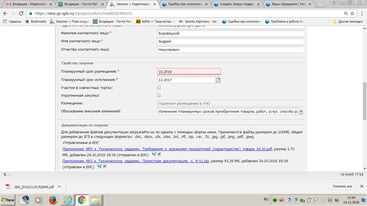Delete the Приложение №3 zip attachment

click(x=99, y=166)
